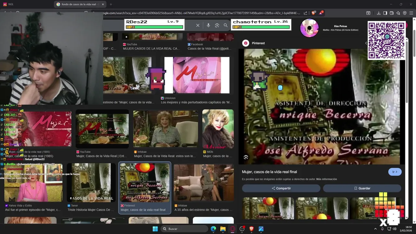This screenshot has width=416, height=234.
Task: Open OBS Studio from taskbar
Action: pos(242,229)
